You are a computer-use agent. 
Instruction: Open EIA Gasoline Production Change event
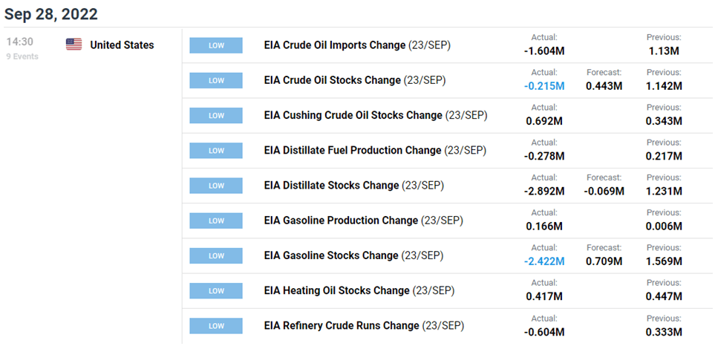coord(363,221)
